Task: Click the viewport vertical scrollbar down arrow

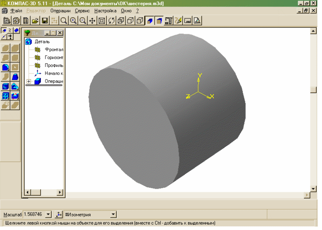Action: 313,188
